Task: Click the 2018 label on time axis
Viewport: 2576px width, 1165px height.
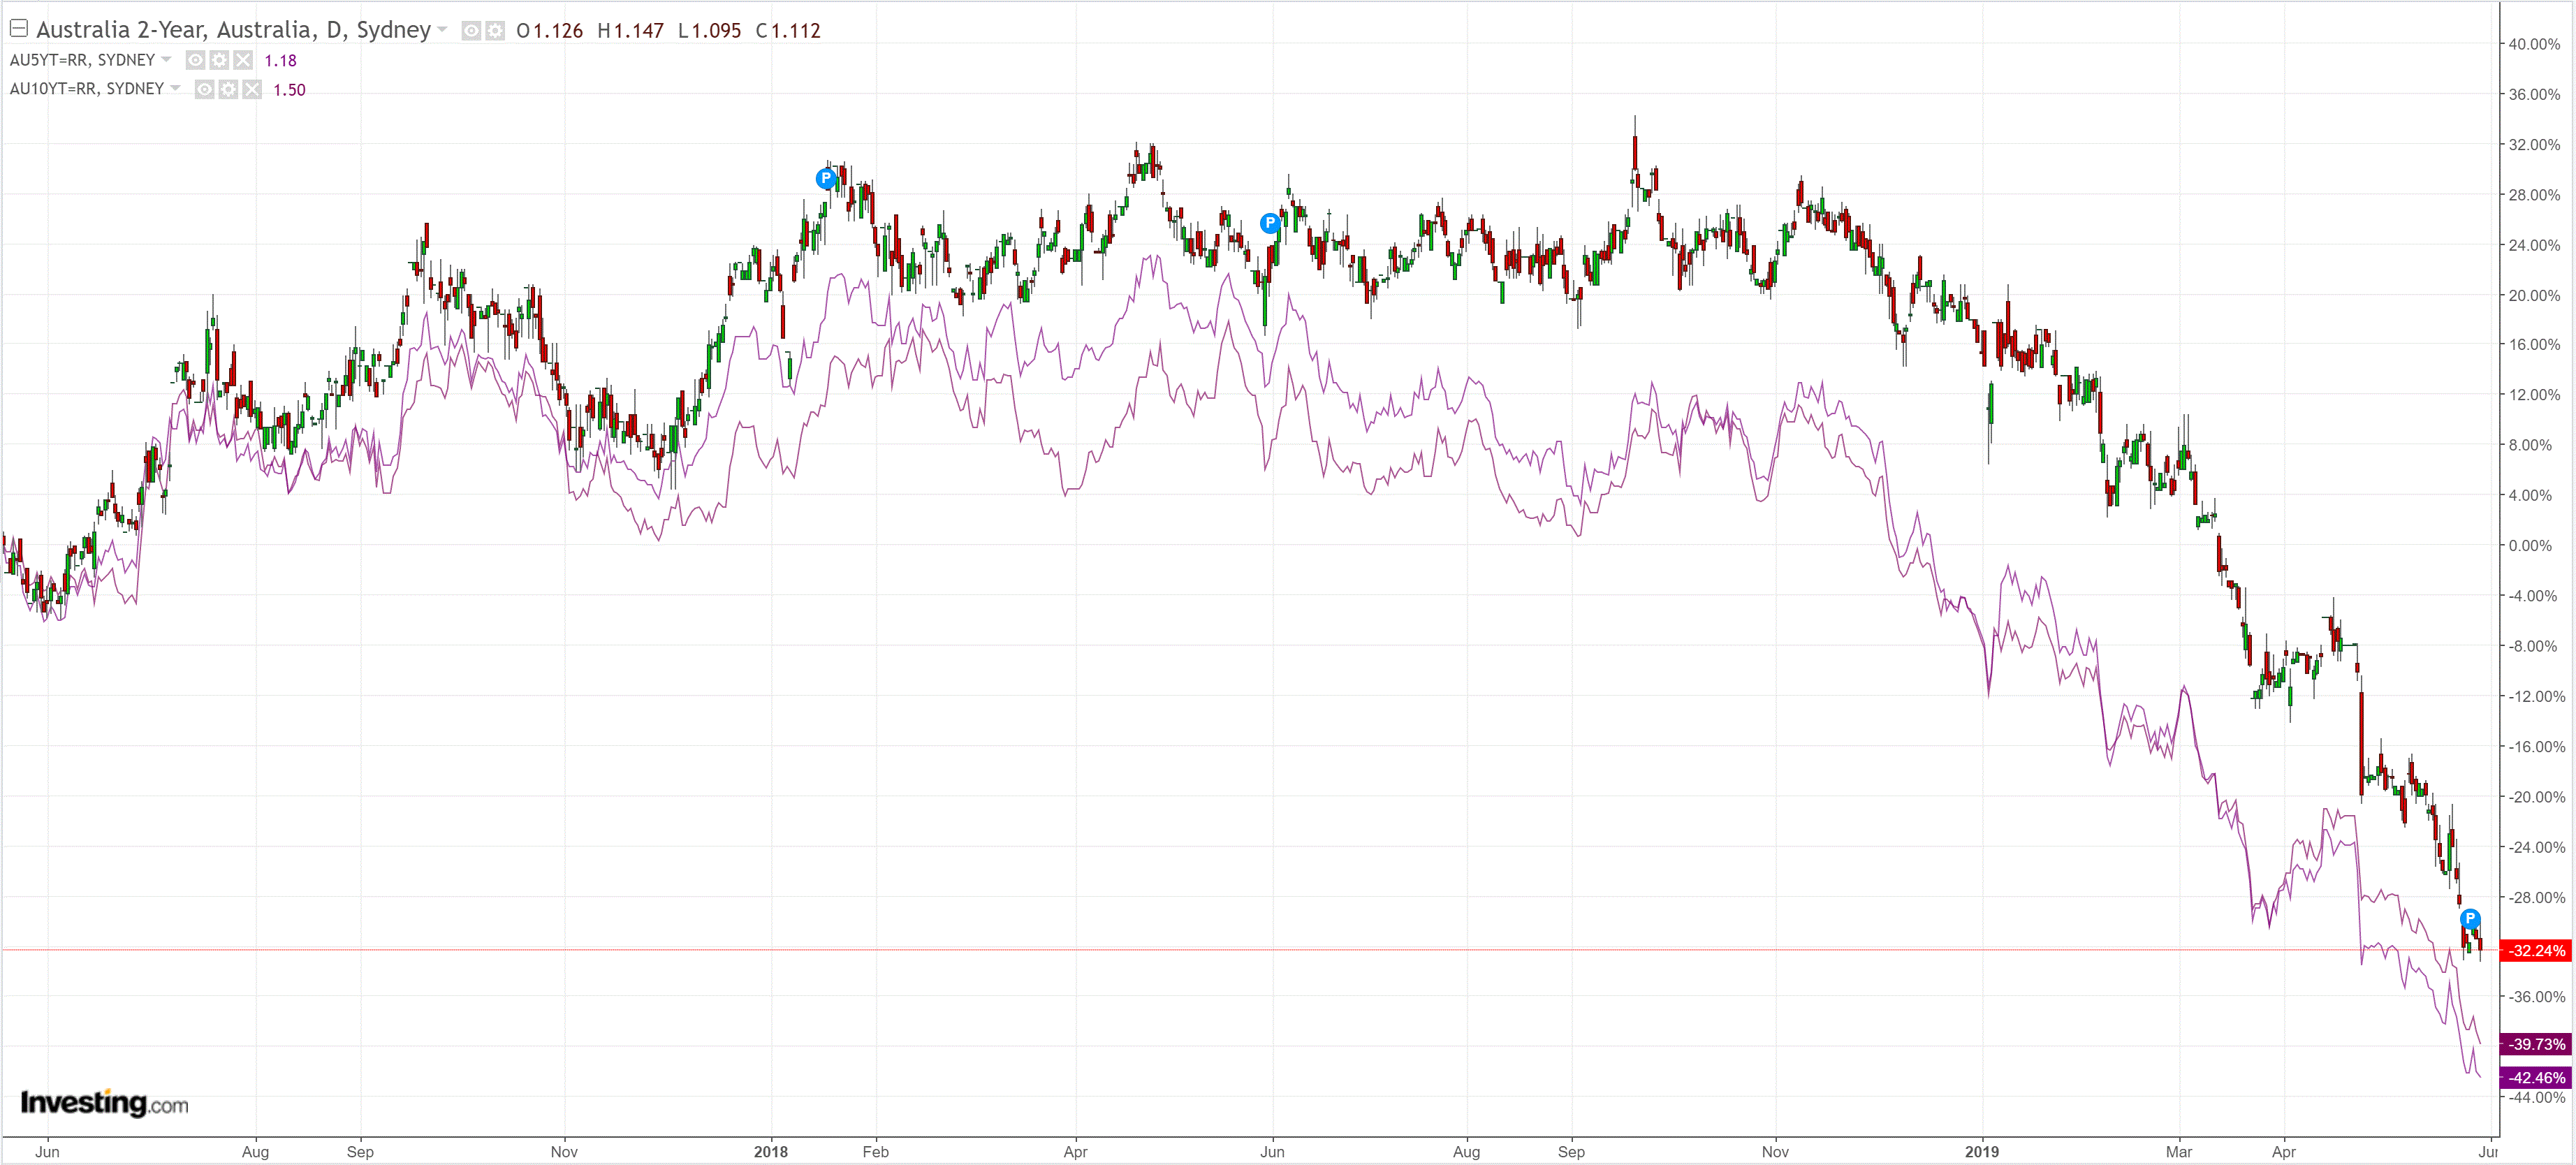Action: [x=770, y=1151]
